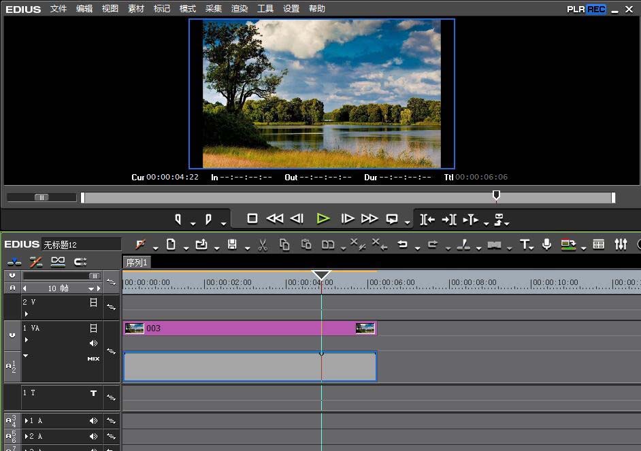
Task: Create title with T icon
Action: tap(524, 245)
